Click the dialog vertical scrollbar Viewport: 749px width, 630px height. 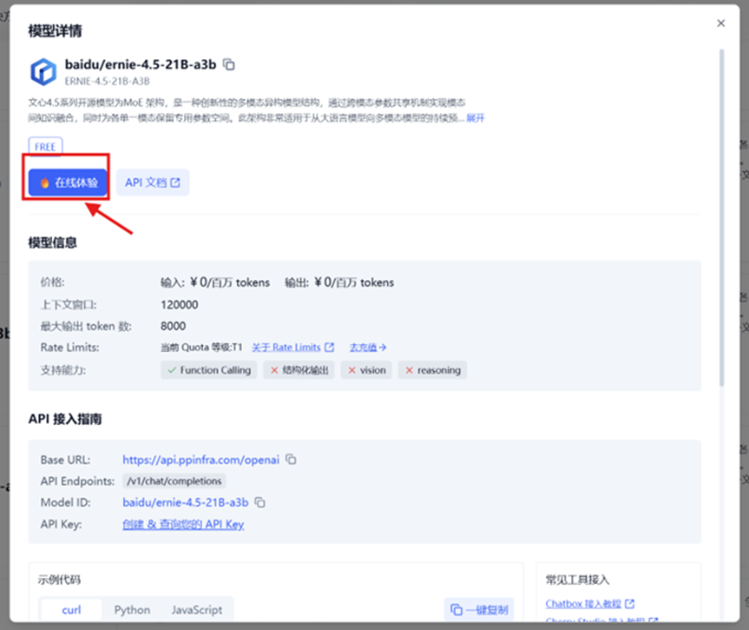pos(722,217)
